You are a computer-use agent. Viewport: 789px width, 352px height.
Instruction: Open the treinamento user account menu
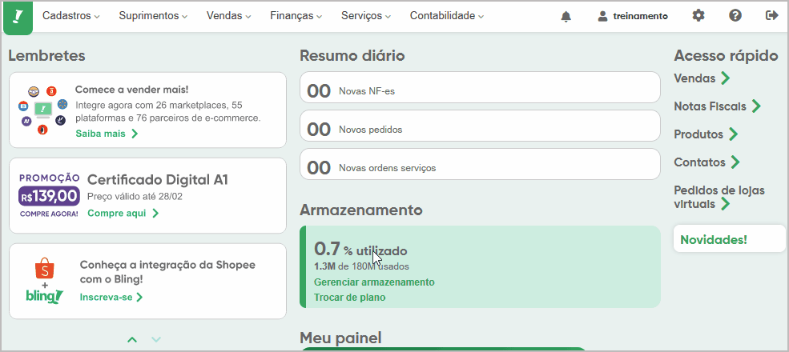(x=633, y=16)
